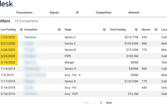Open filter icon for Competitor column
Image resolution: width=167 pixels, height=106 pixels.
pos(59,30)
